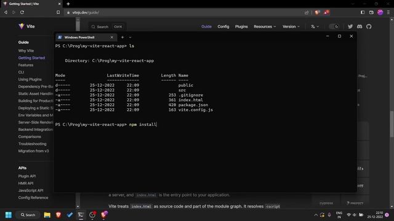Click .gitignore in the terminal listing

pyautogui.click(x=190, y=95)
